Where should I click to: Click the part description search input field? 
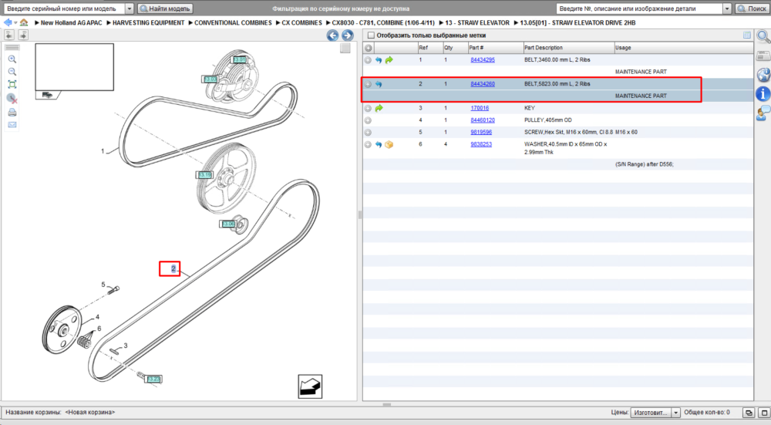[x=640, y=8]
